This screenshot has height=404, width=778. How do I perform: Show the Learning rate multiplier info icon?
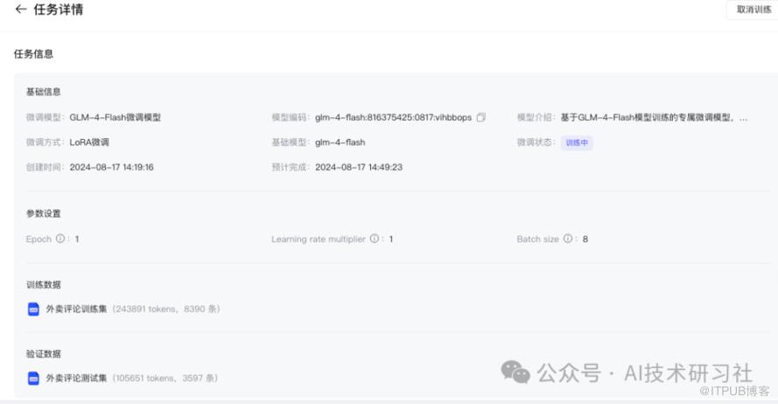pyautogui.click(x=374, y=239)
